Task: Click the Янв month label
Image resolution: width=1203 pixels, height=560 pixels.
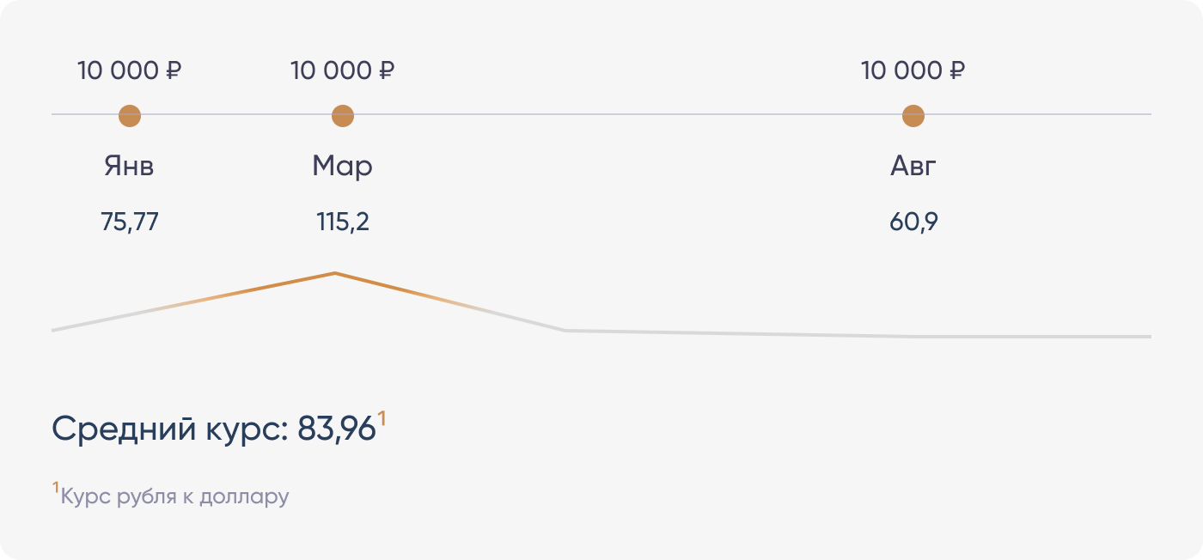Action: 130,166
